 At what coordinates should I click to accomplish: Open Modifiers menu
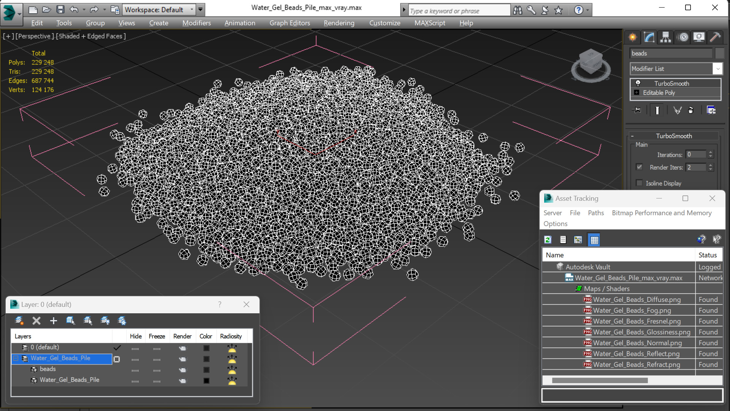pyautogui.click(x=196, y=23)
